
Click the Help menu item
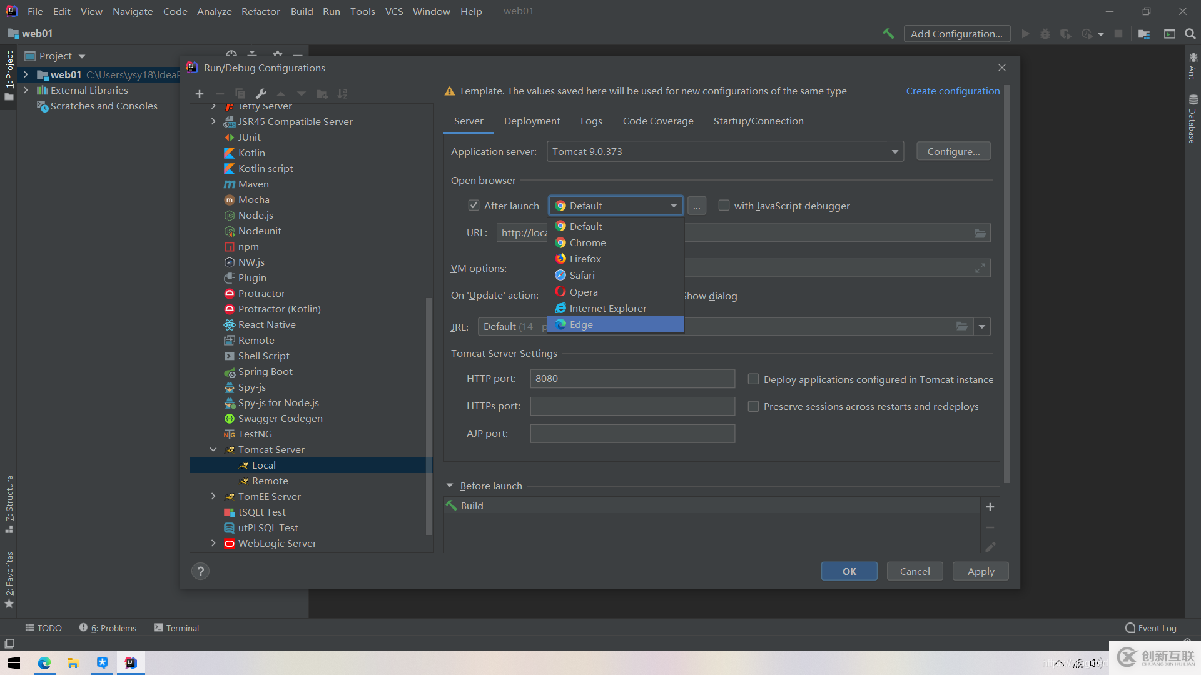tap(471, 11)
